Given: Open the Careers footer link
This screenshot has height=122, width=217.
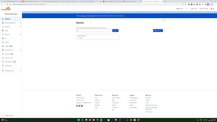Looking at the screenshot, I should tap(147, 100).
